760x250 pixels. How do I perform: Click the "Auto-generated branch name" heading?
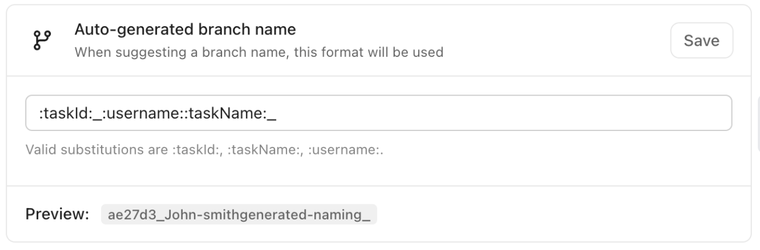click(x=185, y=29)
